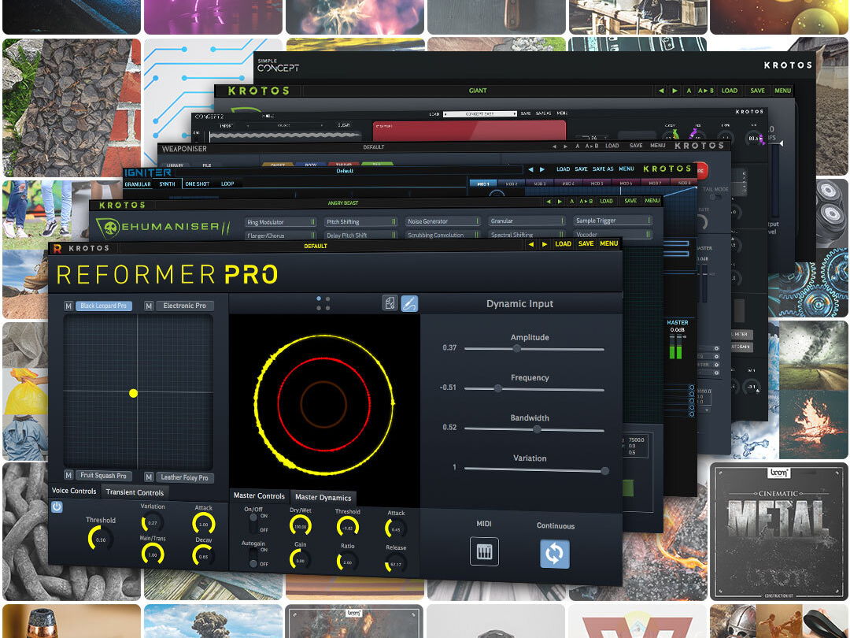
Task: Click previous preset arrow in Dehumaniser window
Action: pyautogui.click(x=548, y=202)
